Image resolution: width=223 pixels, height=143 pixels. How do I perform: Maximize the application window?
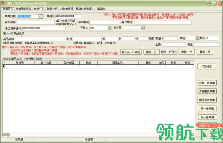coord(214,4)
